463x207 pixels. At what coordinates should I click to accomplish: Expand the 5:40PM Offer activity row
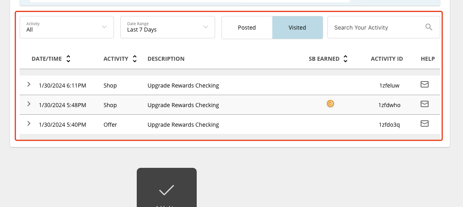(x=29, y=123)
